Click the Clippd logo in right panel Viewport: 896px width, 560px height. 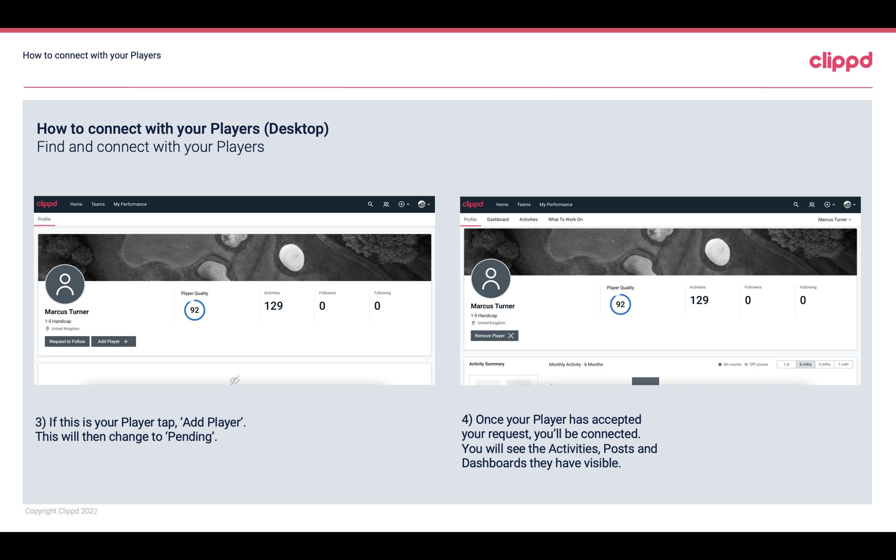[473, 204]
